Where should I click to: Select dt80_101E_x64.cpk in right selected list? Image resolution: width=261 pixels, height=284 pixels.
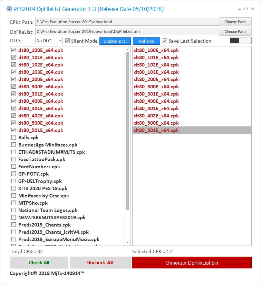[x=192, y=57]
